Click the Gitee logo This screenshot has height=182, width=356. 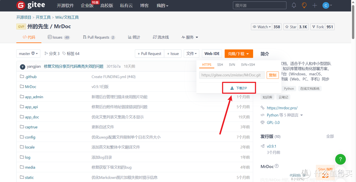(x=31, y=5)
